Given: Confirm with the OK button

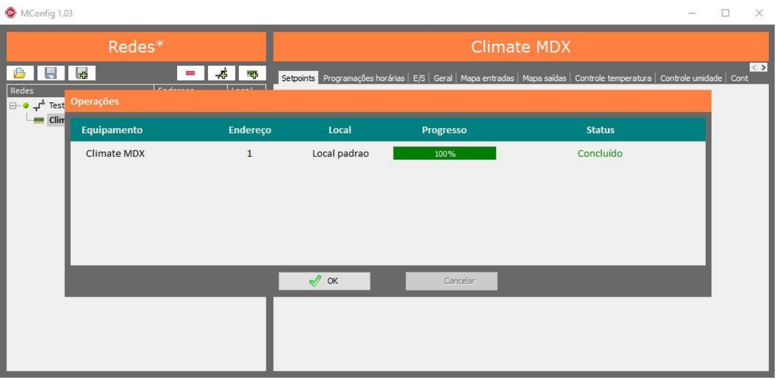Looking at the screenshot, I should click(325, 281).
